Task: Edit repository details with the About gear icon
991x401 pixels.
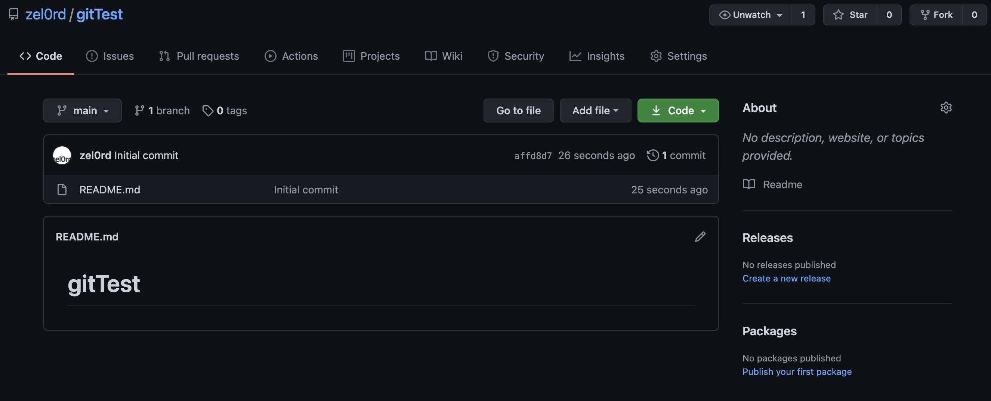Action: pyautogui.click(x=946, y=108)
